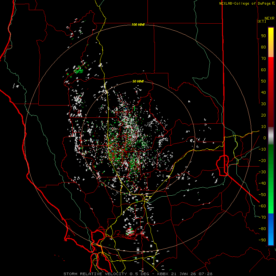Pick the blue bottom segment of velocity color bar
Image resolution: width=276 pixels, height=276 pixels.
[271, 229]
